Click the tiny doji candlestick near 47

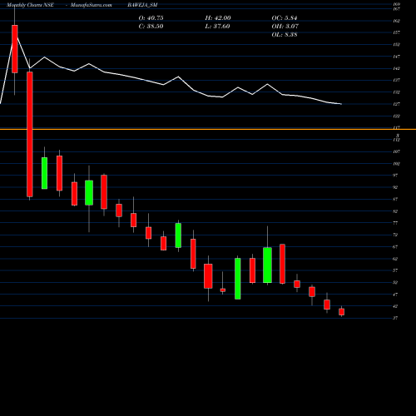click(223, 290)
